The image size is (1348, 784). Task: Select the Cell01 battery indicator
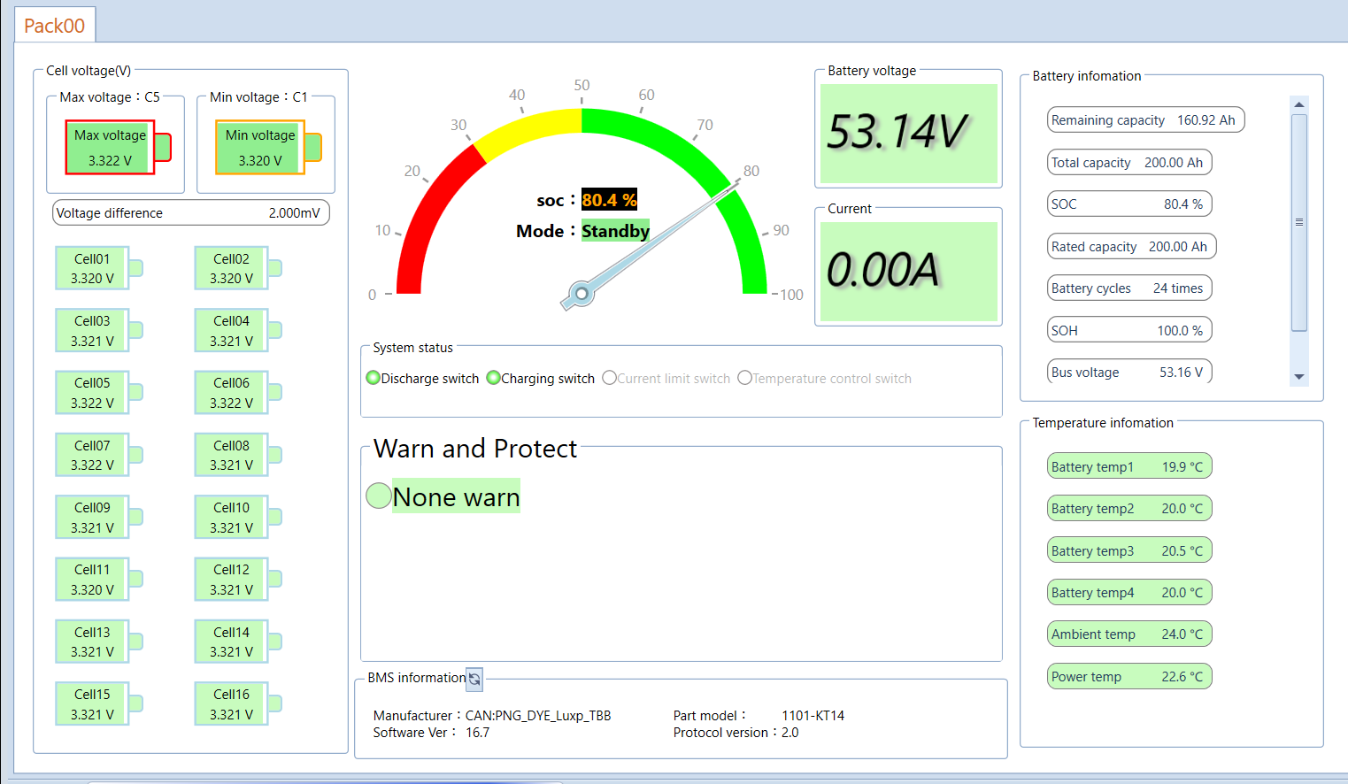click(98, 268)
